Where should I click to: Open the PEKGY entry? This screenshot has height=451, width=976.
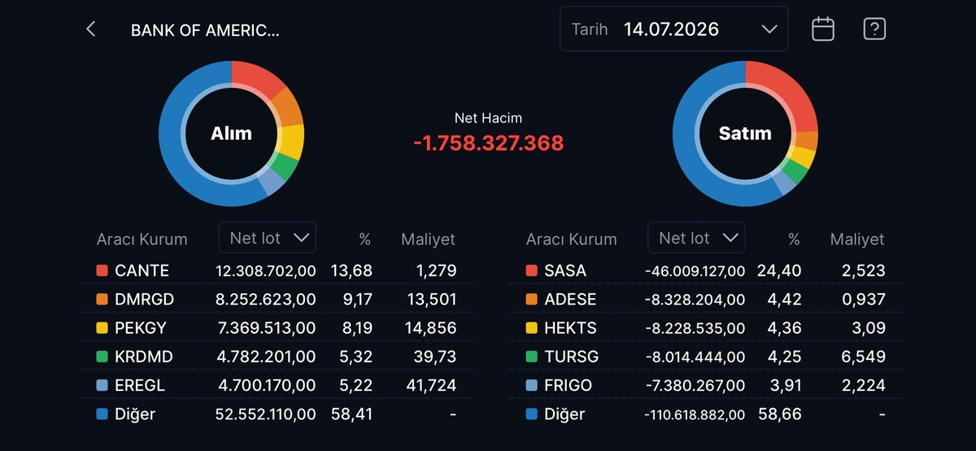(277, 328)
